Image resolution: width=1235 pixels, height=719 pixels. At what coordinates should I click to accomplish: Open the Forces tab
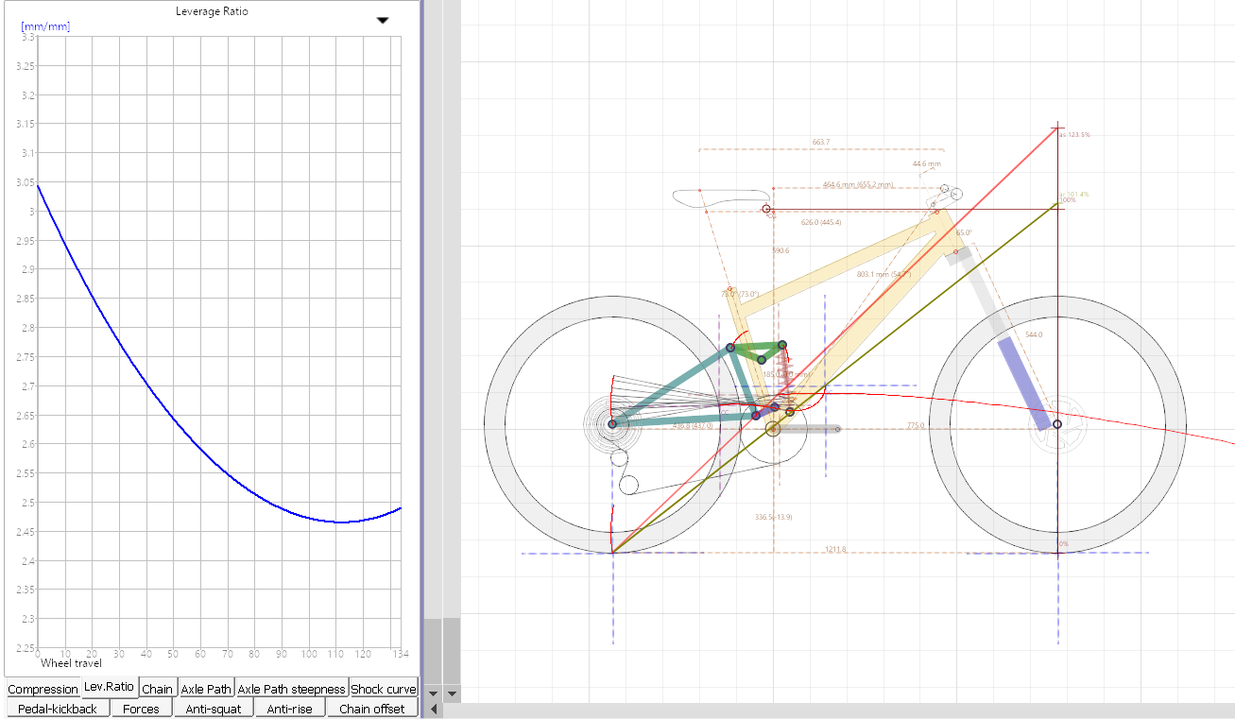(142, 709)
